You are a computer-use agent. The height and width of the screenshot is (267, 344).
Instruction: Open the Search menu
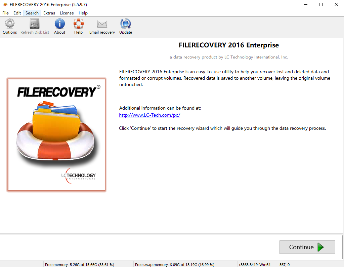tap(32, 13)
